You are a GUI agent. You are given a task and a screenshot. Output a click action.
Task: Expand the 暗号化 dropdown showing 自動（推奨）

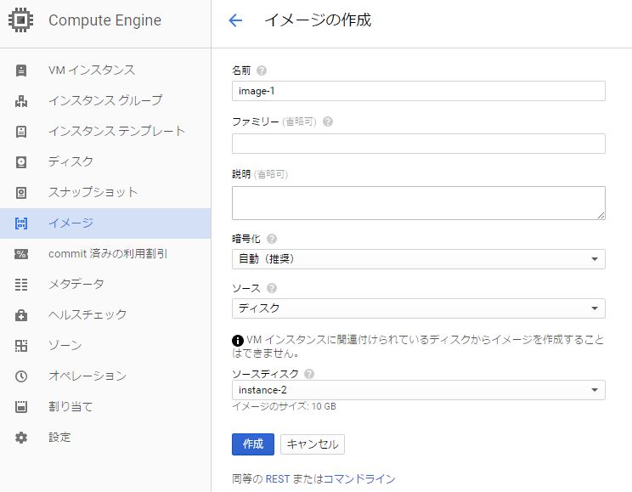pos(419,259)
